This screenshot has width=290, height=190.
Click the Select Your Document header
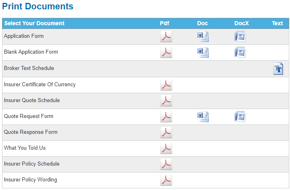click(34, 23)
